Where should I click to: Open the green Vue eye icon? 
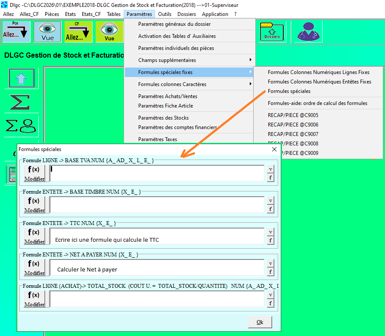click(109, 32)
